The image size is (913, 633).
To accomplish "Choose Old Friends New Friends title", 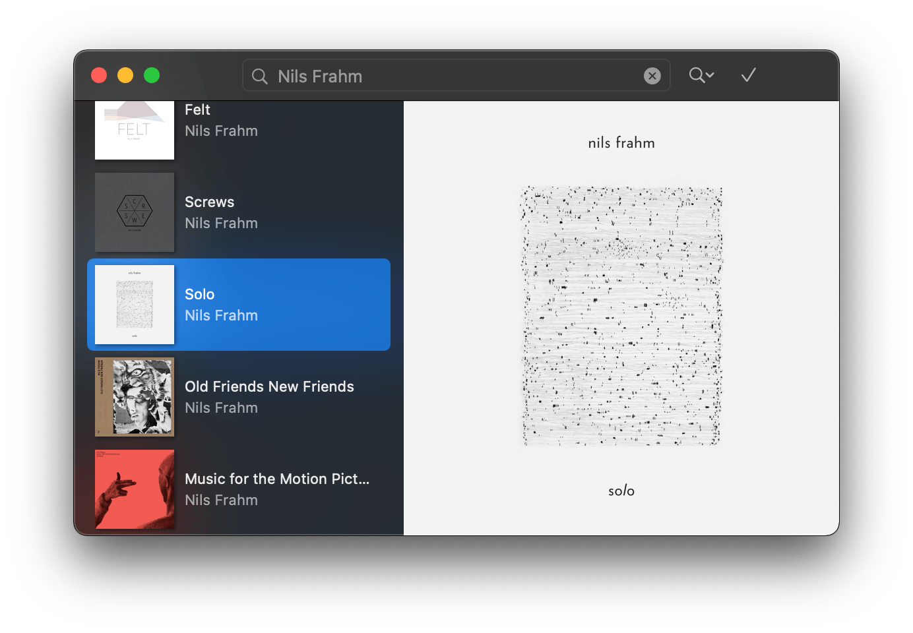I will tap(269, 386).
